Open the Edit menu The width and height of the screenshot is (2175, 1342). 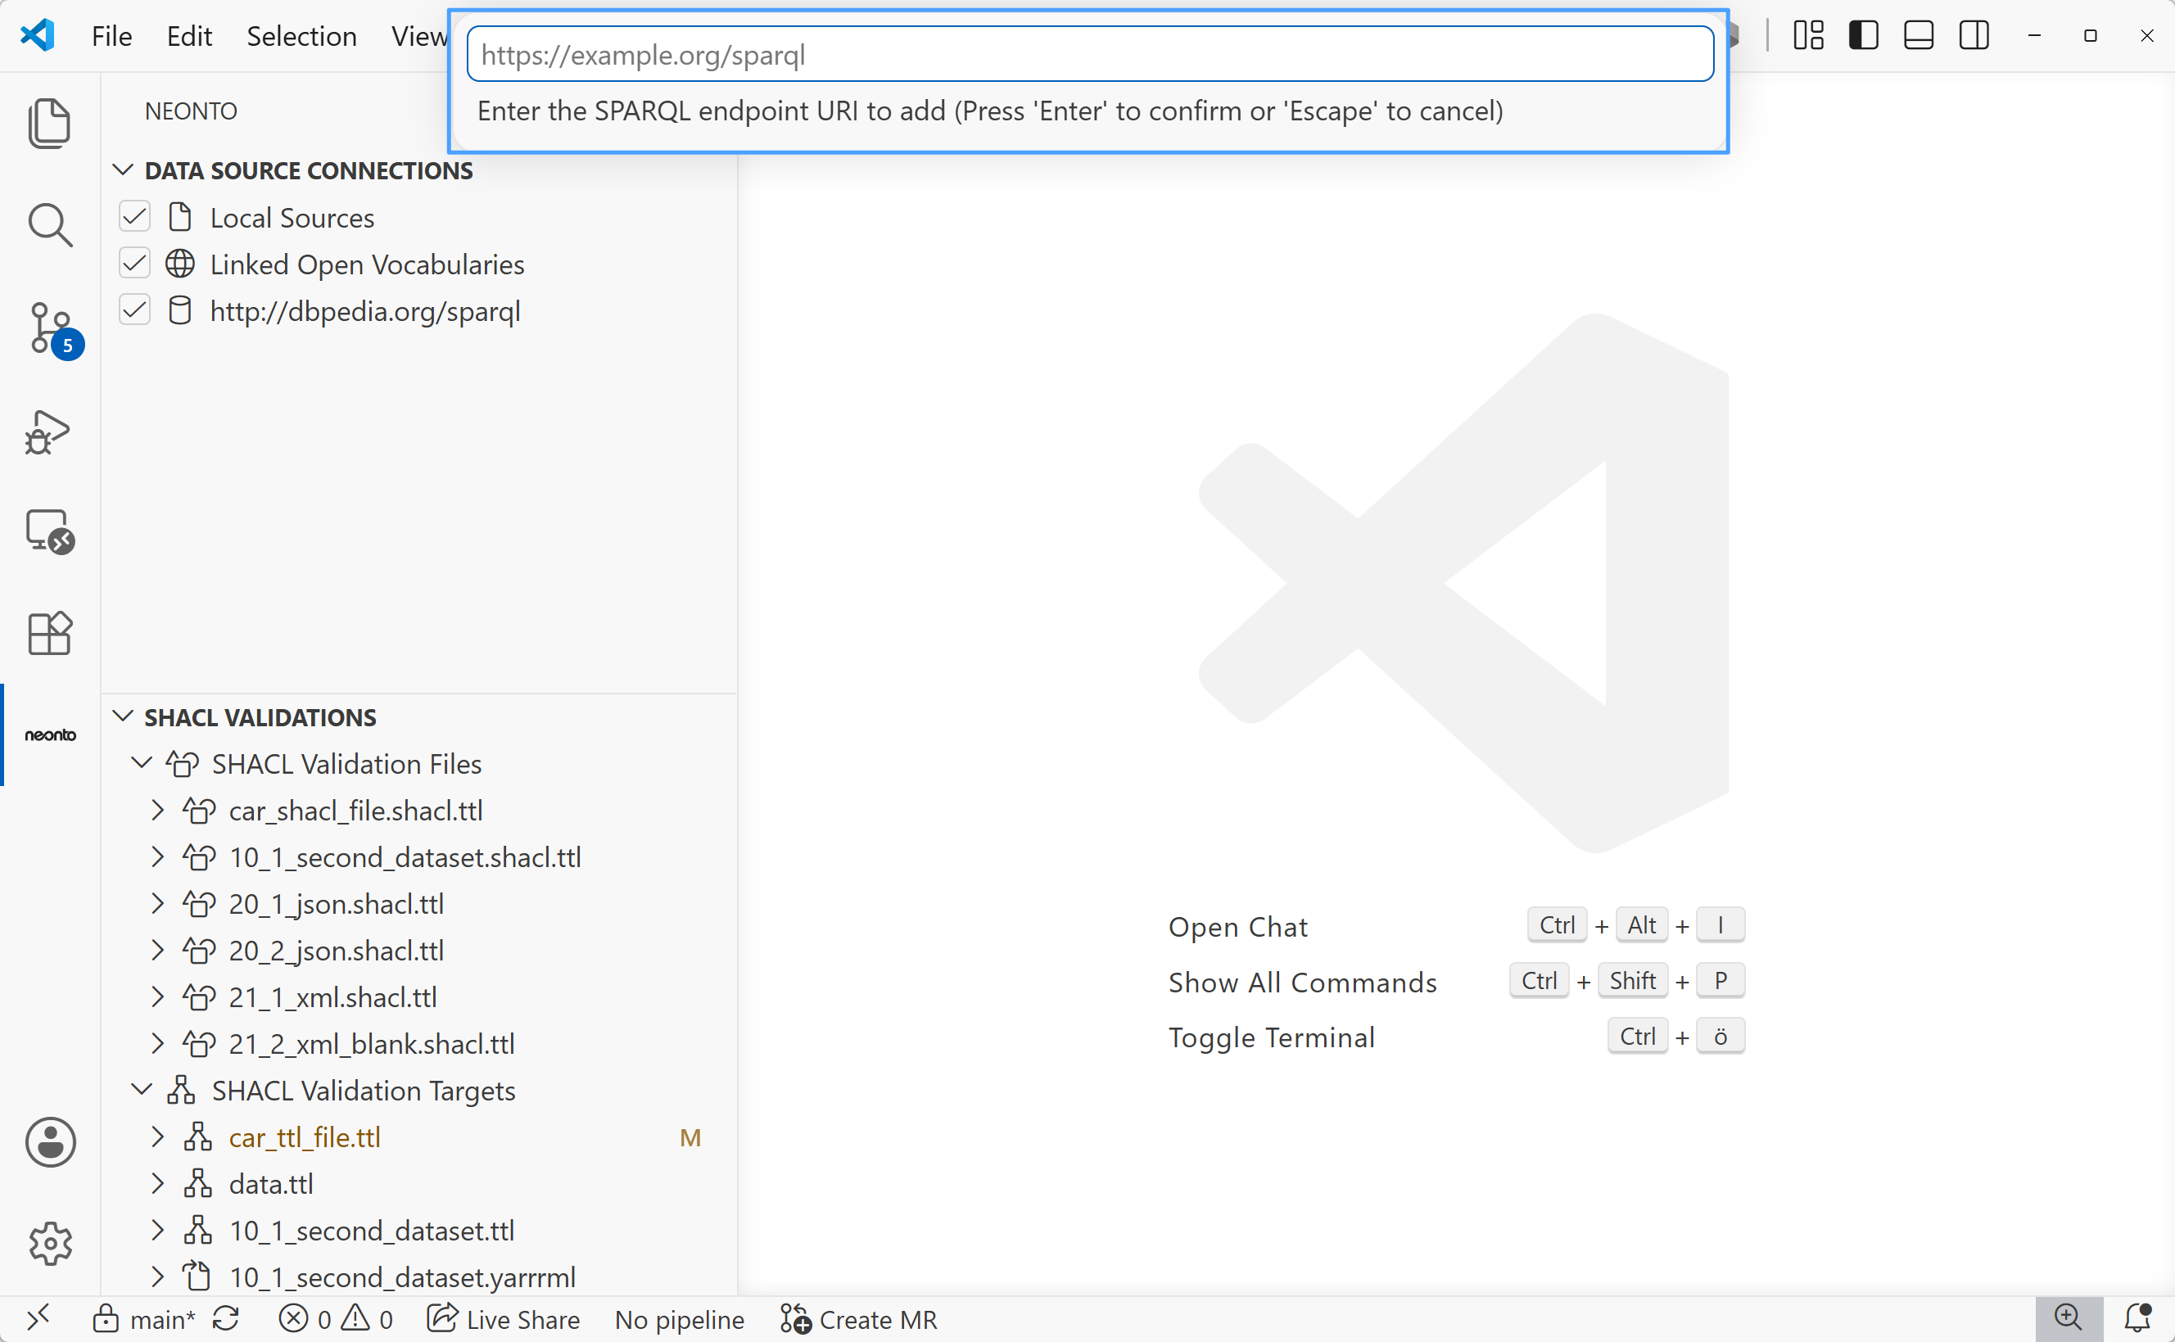click(189, 36)
